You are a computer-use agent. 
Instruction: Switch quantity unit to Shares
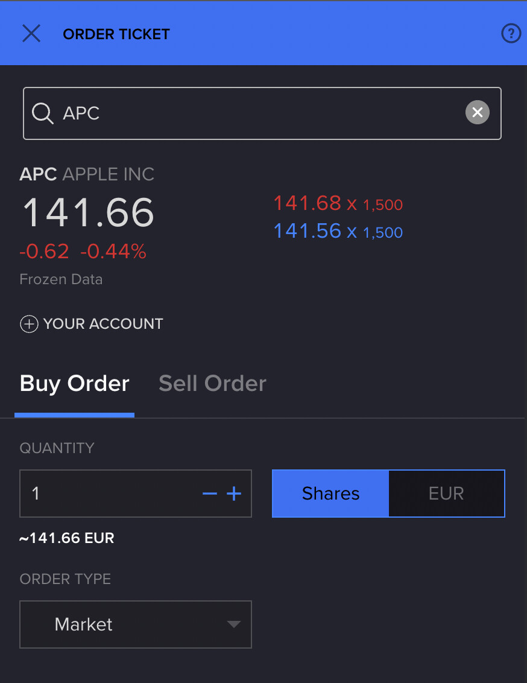pos(330,494)
